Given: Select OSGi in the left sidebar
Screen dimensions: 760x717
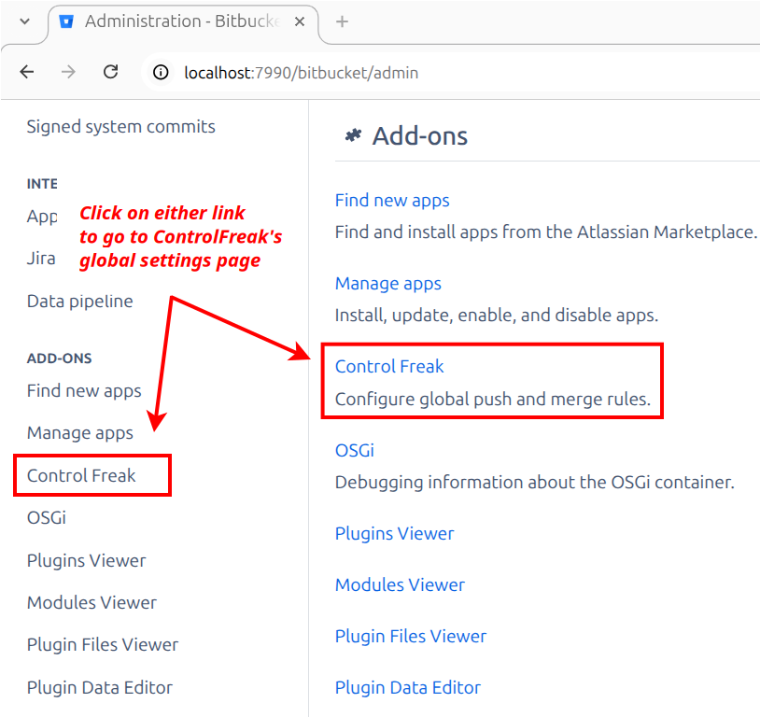Looking at the screenshot, I should coord(47,517).
